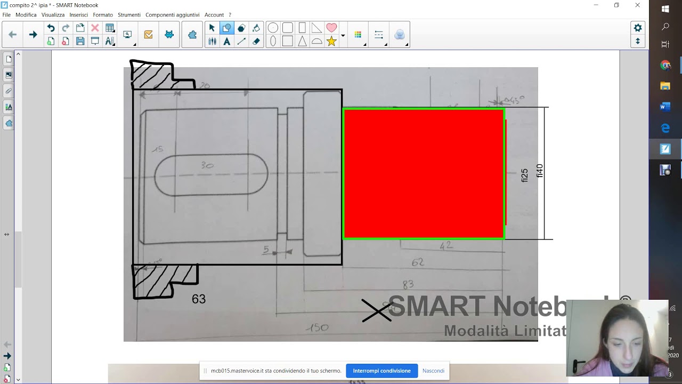
Task: Launch the SMART lab monster icon
Action: pyautogui.click(x=169, y=35)
